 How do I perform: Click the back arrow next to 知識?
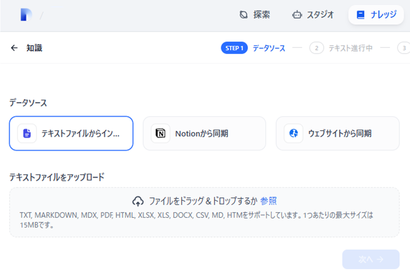[14, 48]
